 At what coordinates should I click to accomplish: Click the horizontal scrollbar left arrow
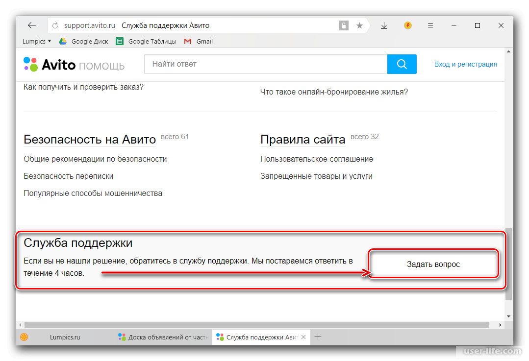(x=20, y=325)
